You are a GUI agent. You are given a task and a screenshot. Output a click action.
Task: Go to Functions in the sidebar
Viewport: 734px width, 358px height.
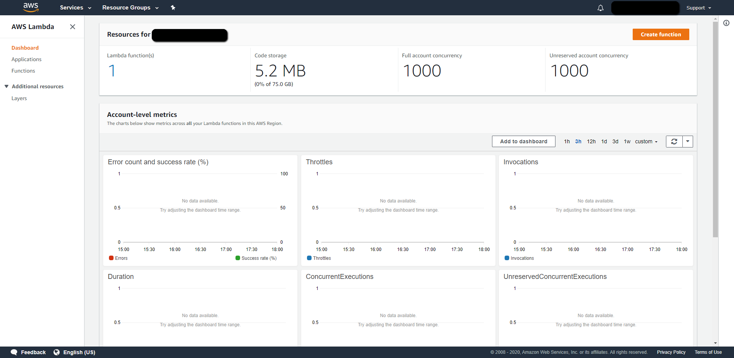click(x=23, y=71)
